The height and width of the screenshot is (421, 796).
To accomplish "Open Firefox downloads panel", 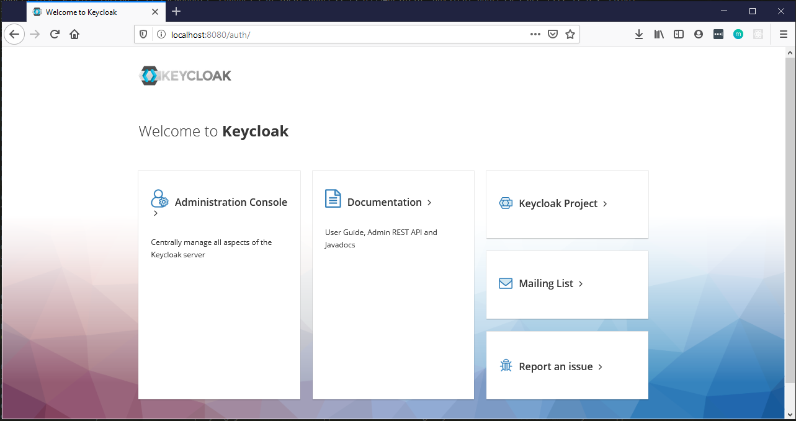I will click(x=639, y=35).
